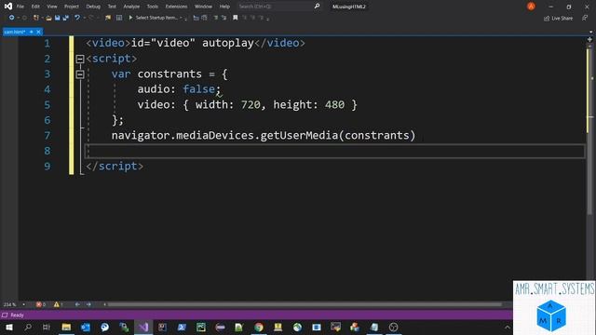The image size is (596, 335).
Task: Click the word autoplay on line 1
Action: coord(227,44)
